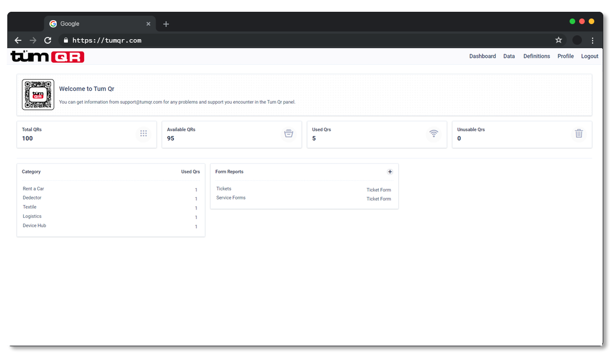This screenshot has height=358, width=610.
Task: Open the Definitions menu
Action: pyautogui.click(x=536, y=56)
